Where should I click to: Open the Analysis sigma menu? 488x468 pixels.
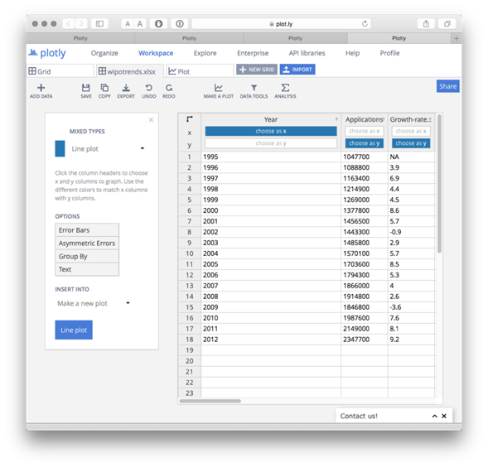(x=285, y=88)
